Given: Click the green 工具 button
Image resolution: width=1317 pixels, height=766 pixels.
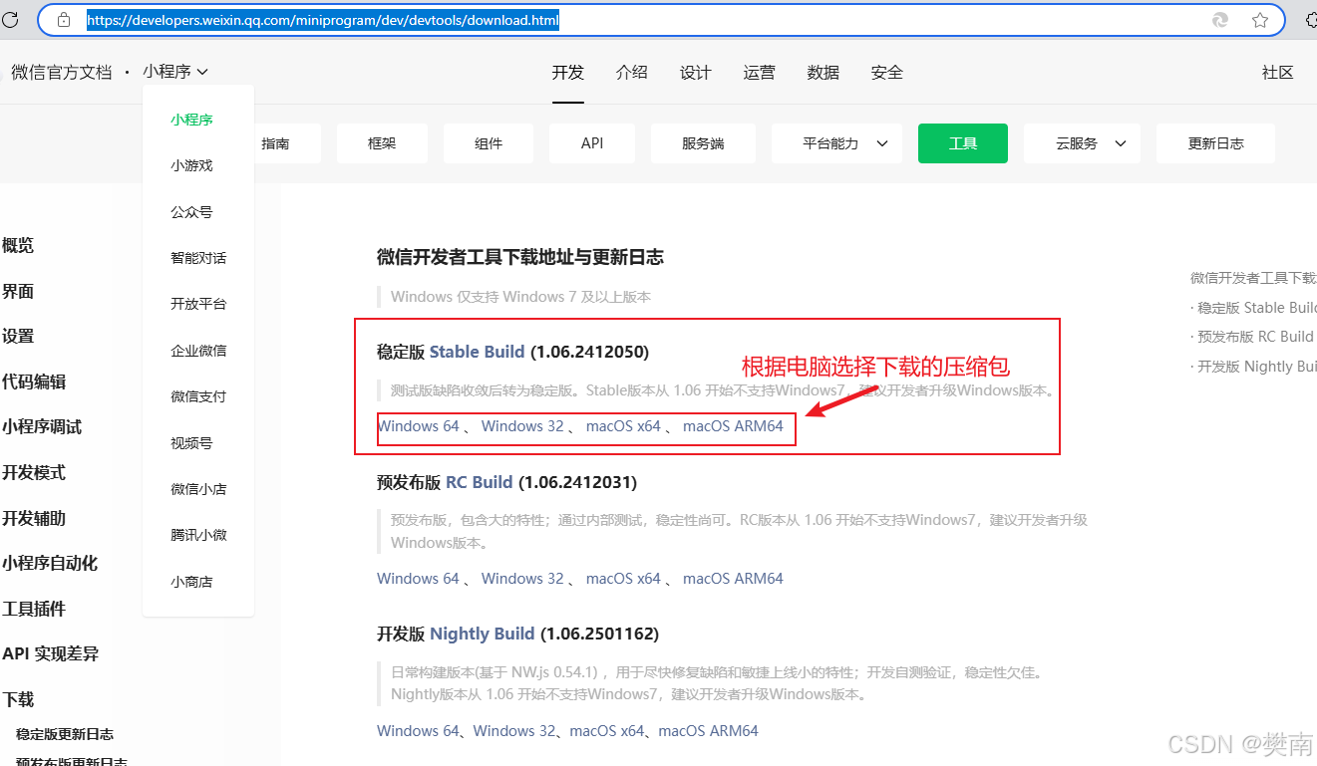Looking at the screenshot, I should coord(963,143).
